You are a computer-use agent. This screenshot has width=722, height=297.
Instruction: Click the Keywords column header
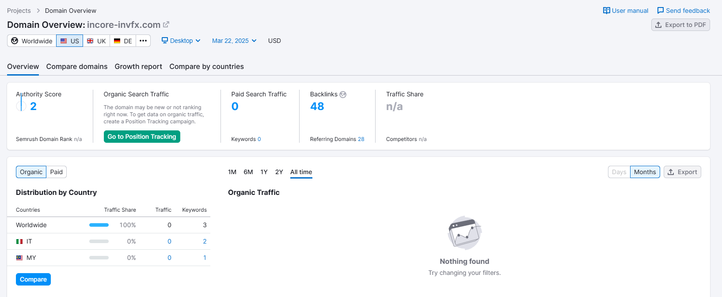pos(194,210)
